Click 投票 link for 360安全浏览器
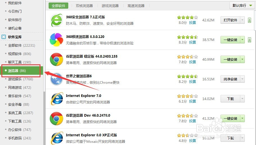256x145 pixels. tap(192, 23)
